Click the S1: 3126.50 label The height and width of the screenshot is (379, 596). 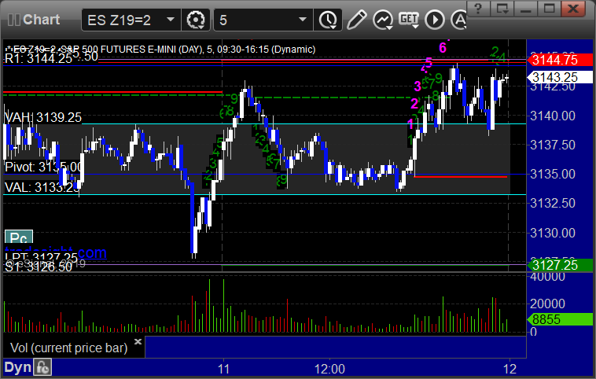click(x=38, y=267)
